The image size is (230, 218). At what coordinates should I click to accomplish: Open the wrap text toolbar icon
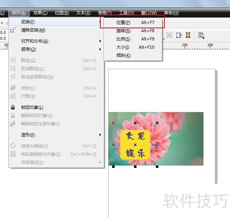click(201, 35)
